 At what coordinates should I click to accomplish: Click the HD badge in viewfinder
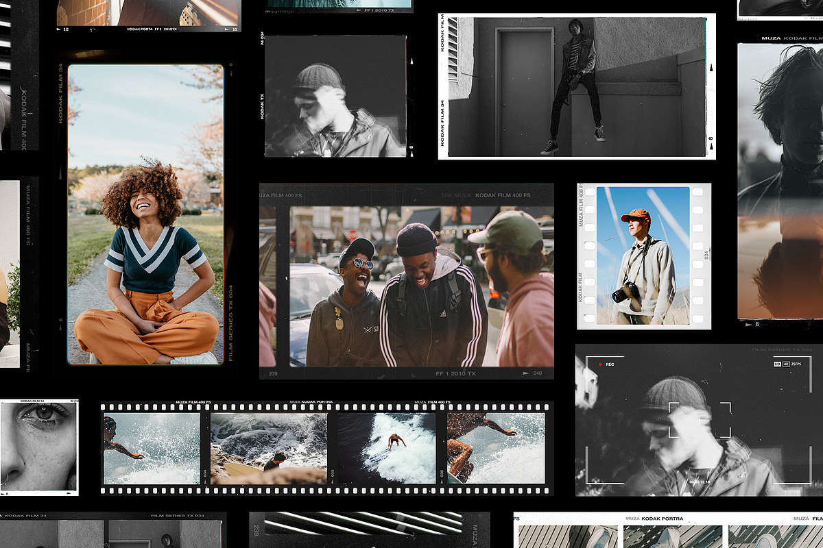pos(777,364)
